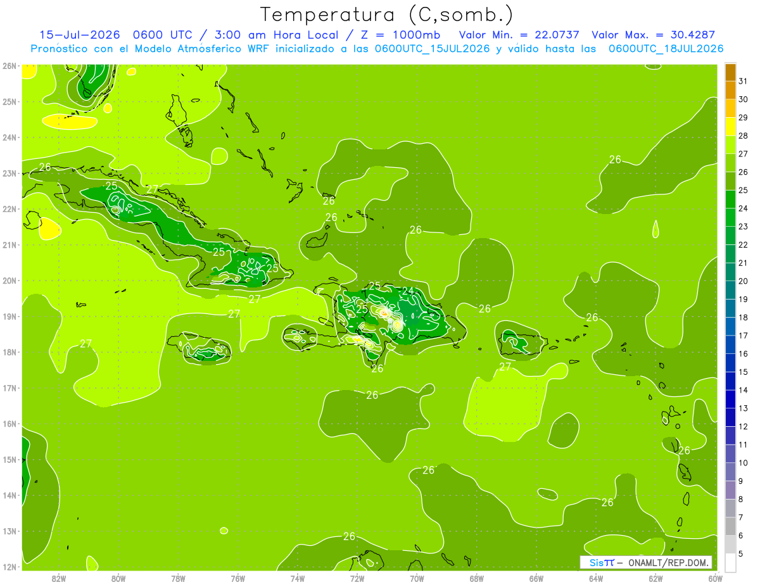The width and height of the screenshot is (760, 587).
Task: Click the latitude axis label 13N
Action: click(9, 531)
